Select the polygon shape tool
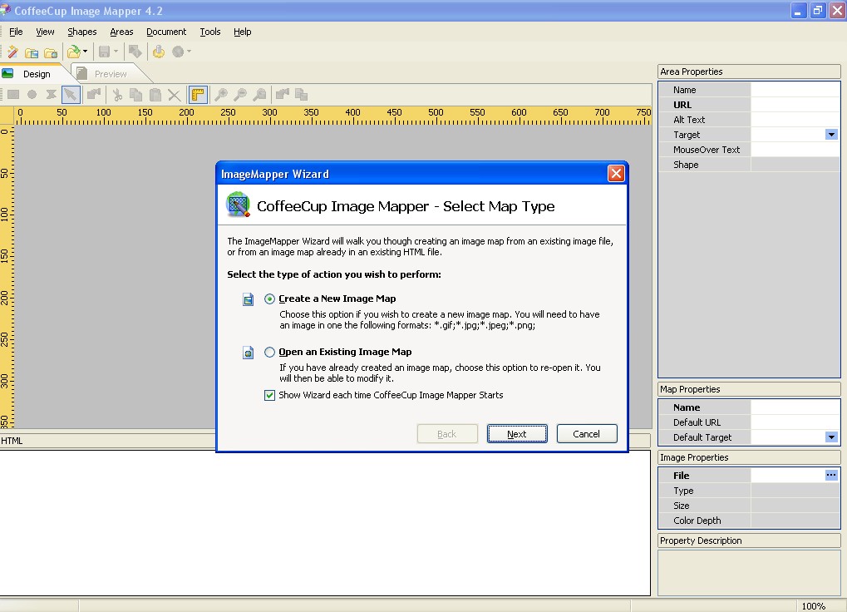 (51, 95)
